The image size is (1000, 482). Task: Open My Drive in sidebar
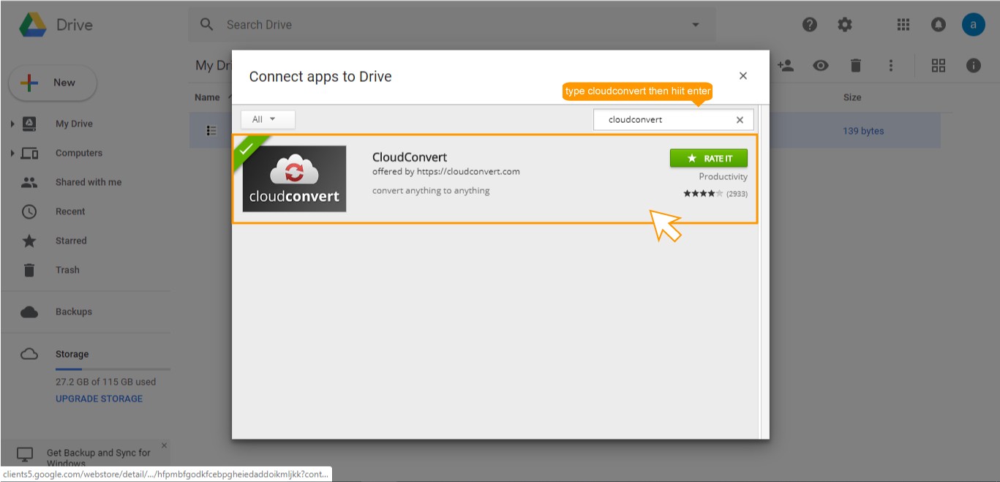tap(74, 124)
